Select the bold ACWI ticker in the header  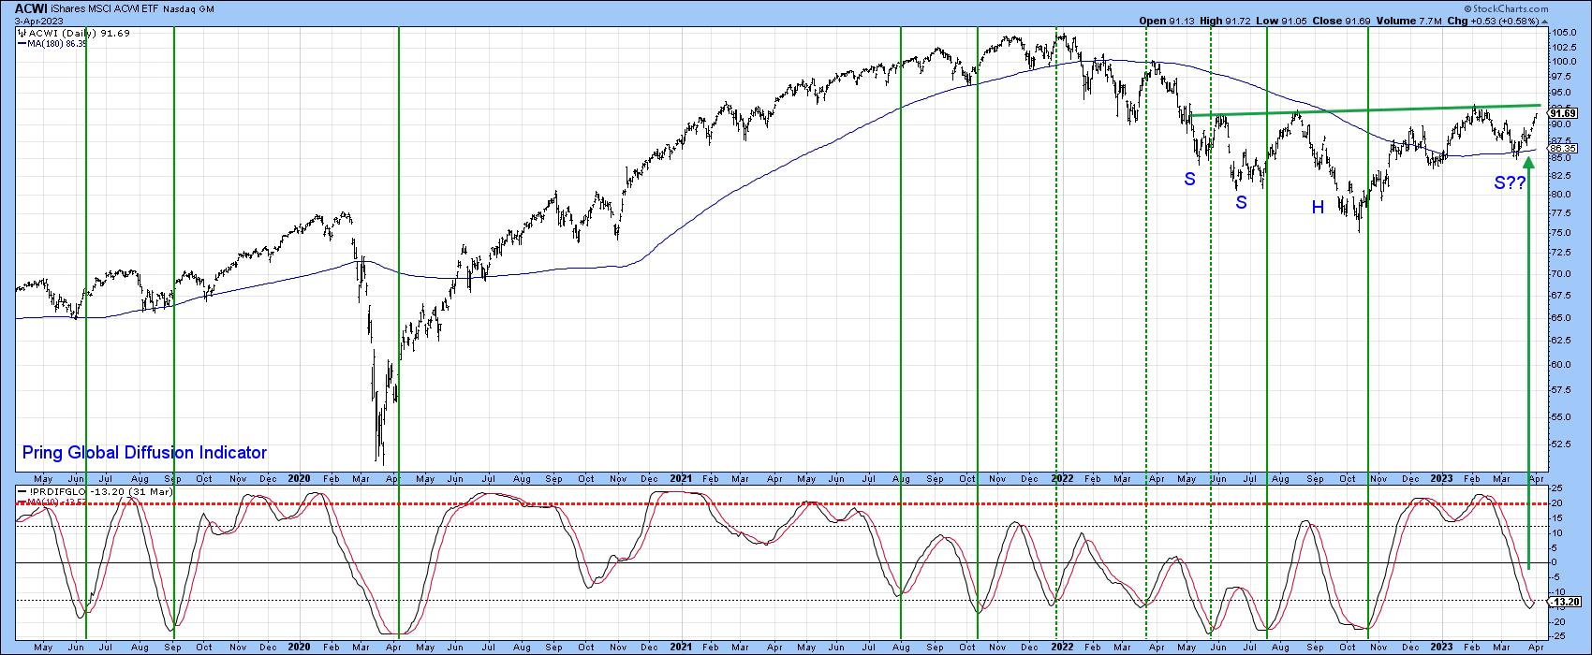[x=32, y=7]
